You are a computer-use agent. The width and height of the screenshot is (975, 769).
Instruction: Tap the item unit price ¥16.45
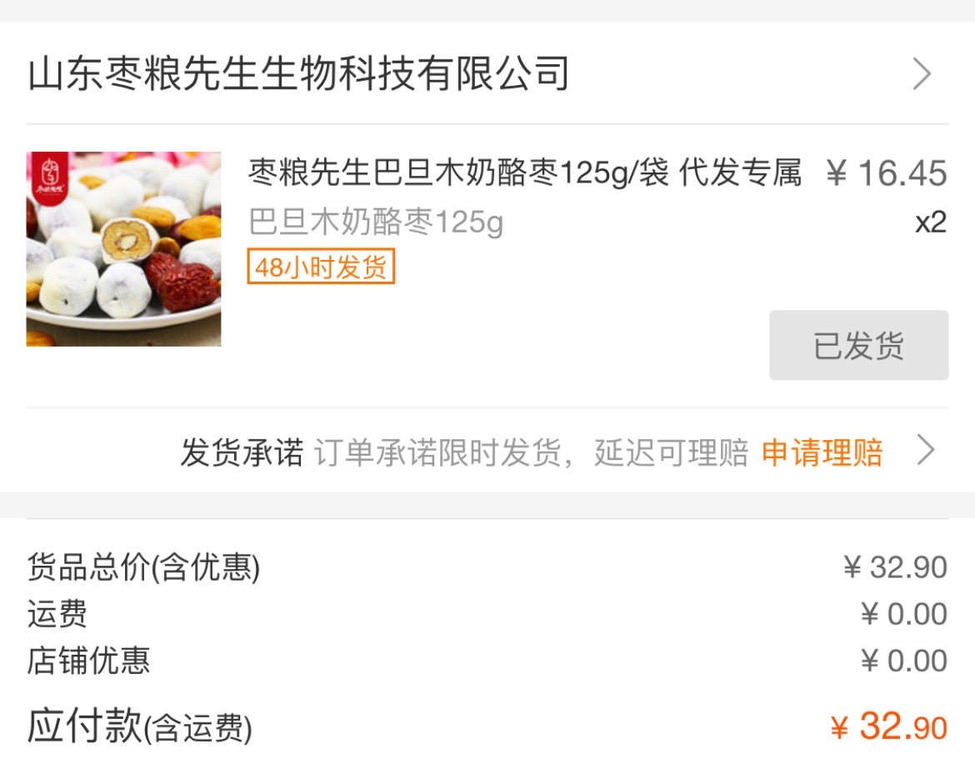click(x=887, y=172)
